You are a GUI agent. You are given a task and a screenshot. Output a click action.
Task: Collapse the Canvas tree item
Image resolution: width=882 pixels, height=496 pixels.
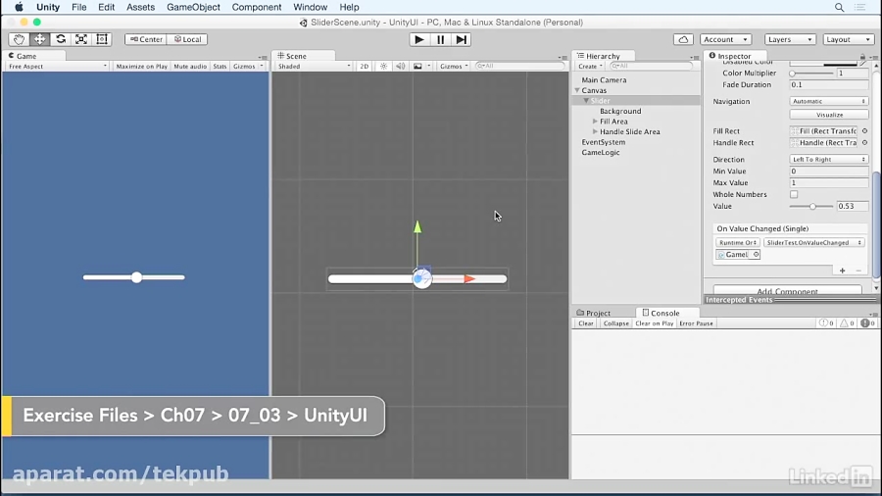[577, 90]
